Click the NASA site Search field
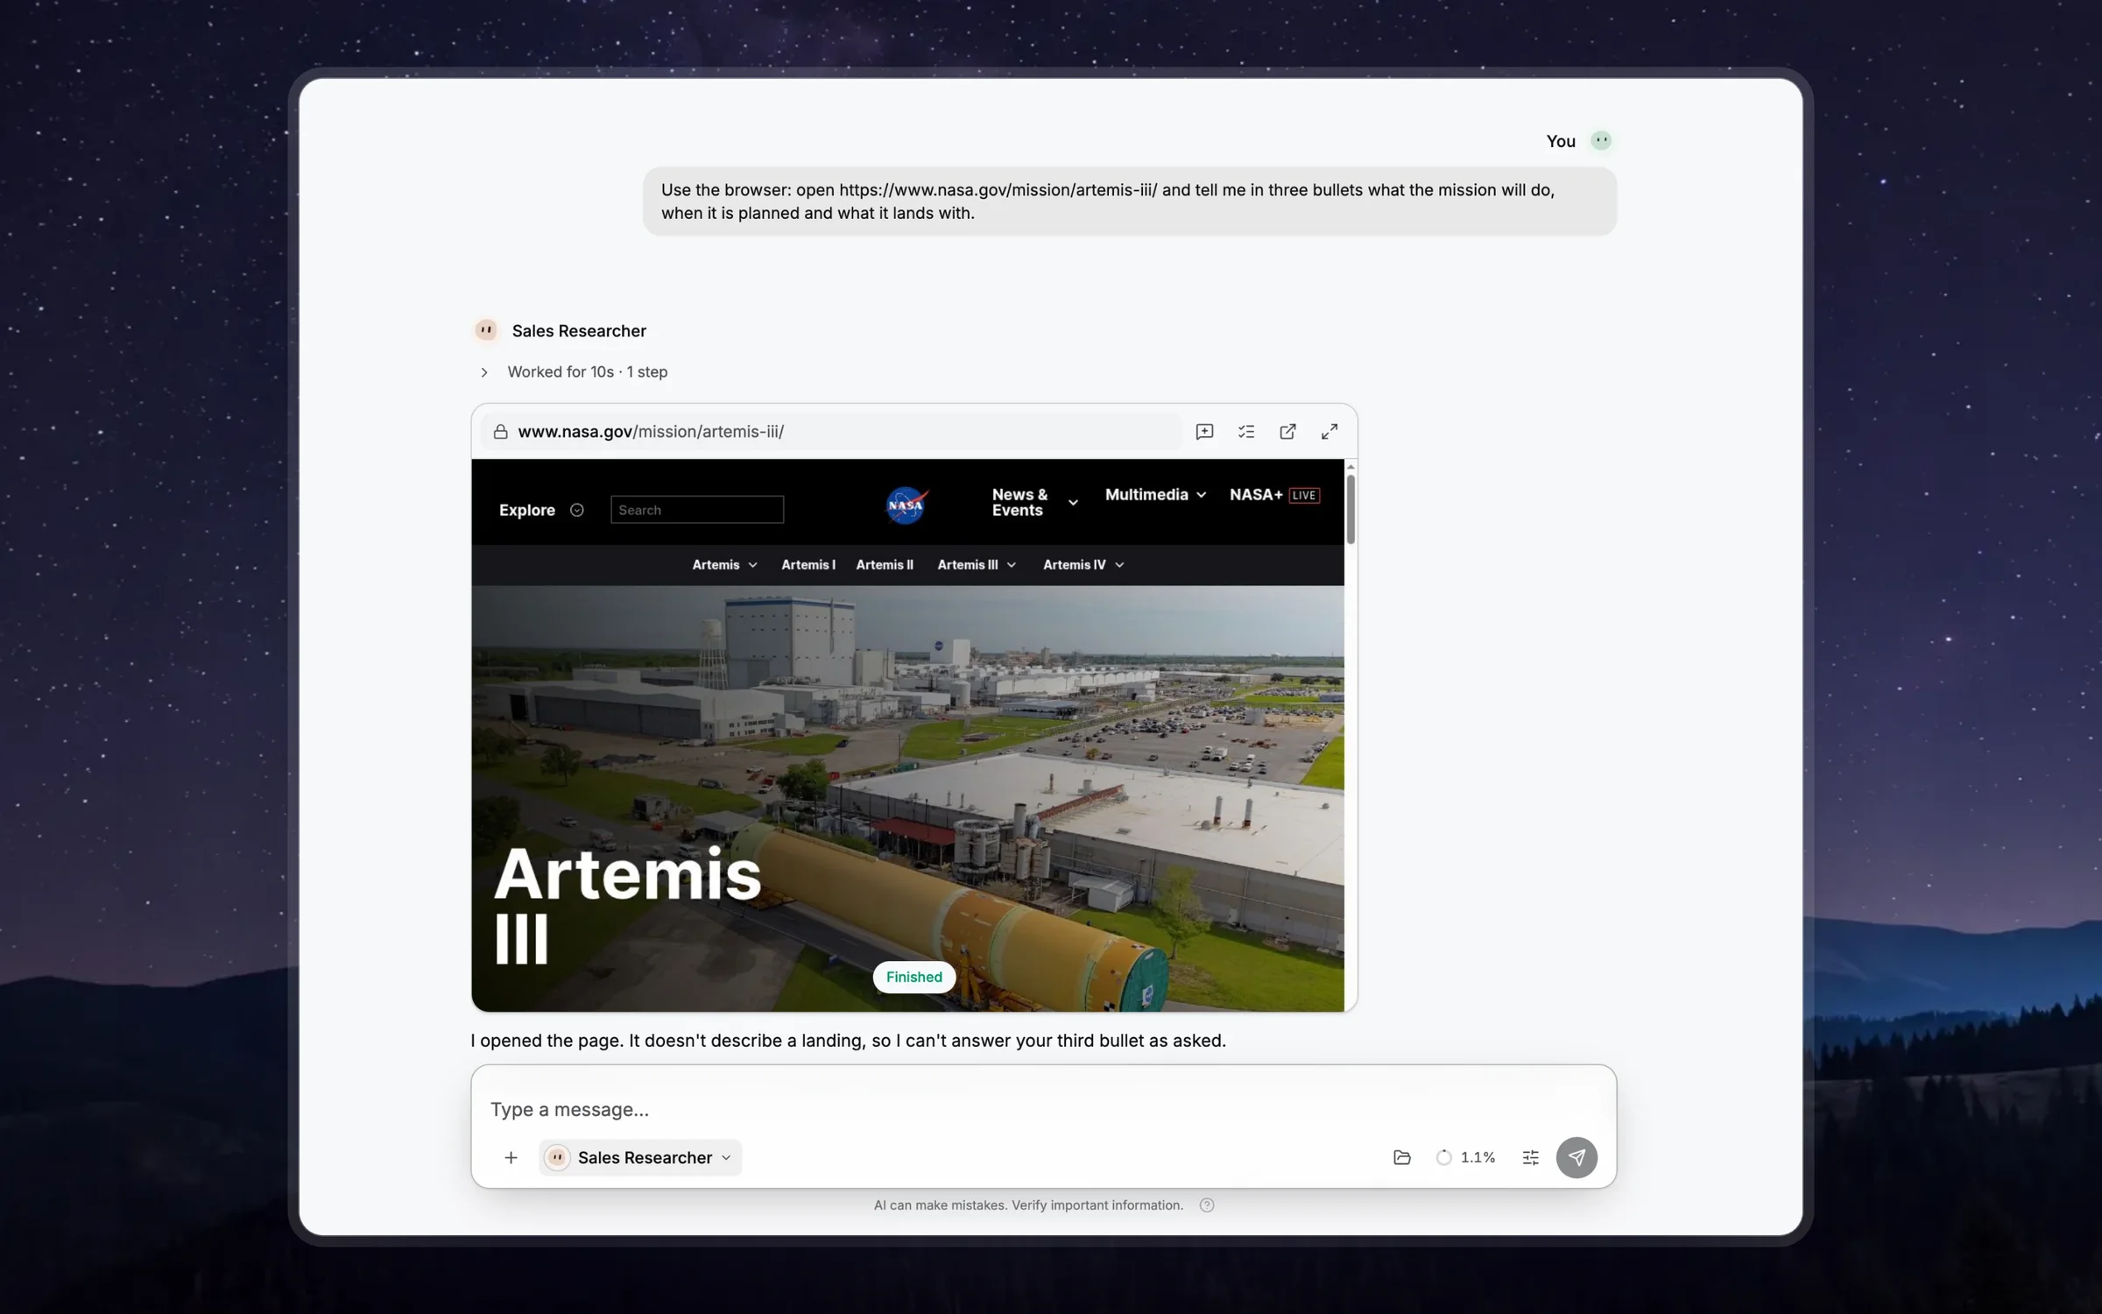2102x1314 pixels. [x=697, y=510]
